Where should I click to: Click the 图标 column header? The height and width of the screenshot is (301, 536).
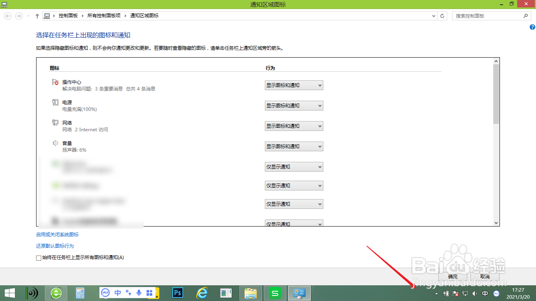click(55, 68)
